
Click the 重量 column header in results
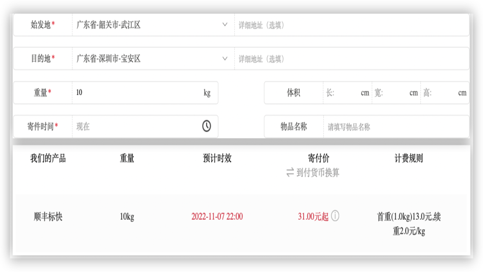coord(127,158)
